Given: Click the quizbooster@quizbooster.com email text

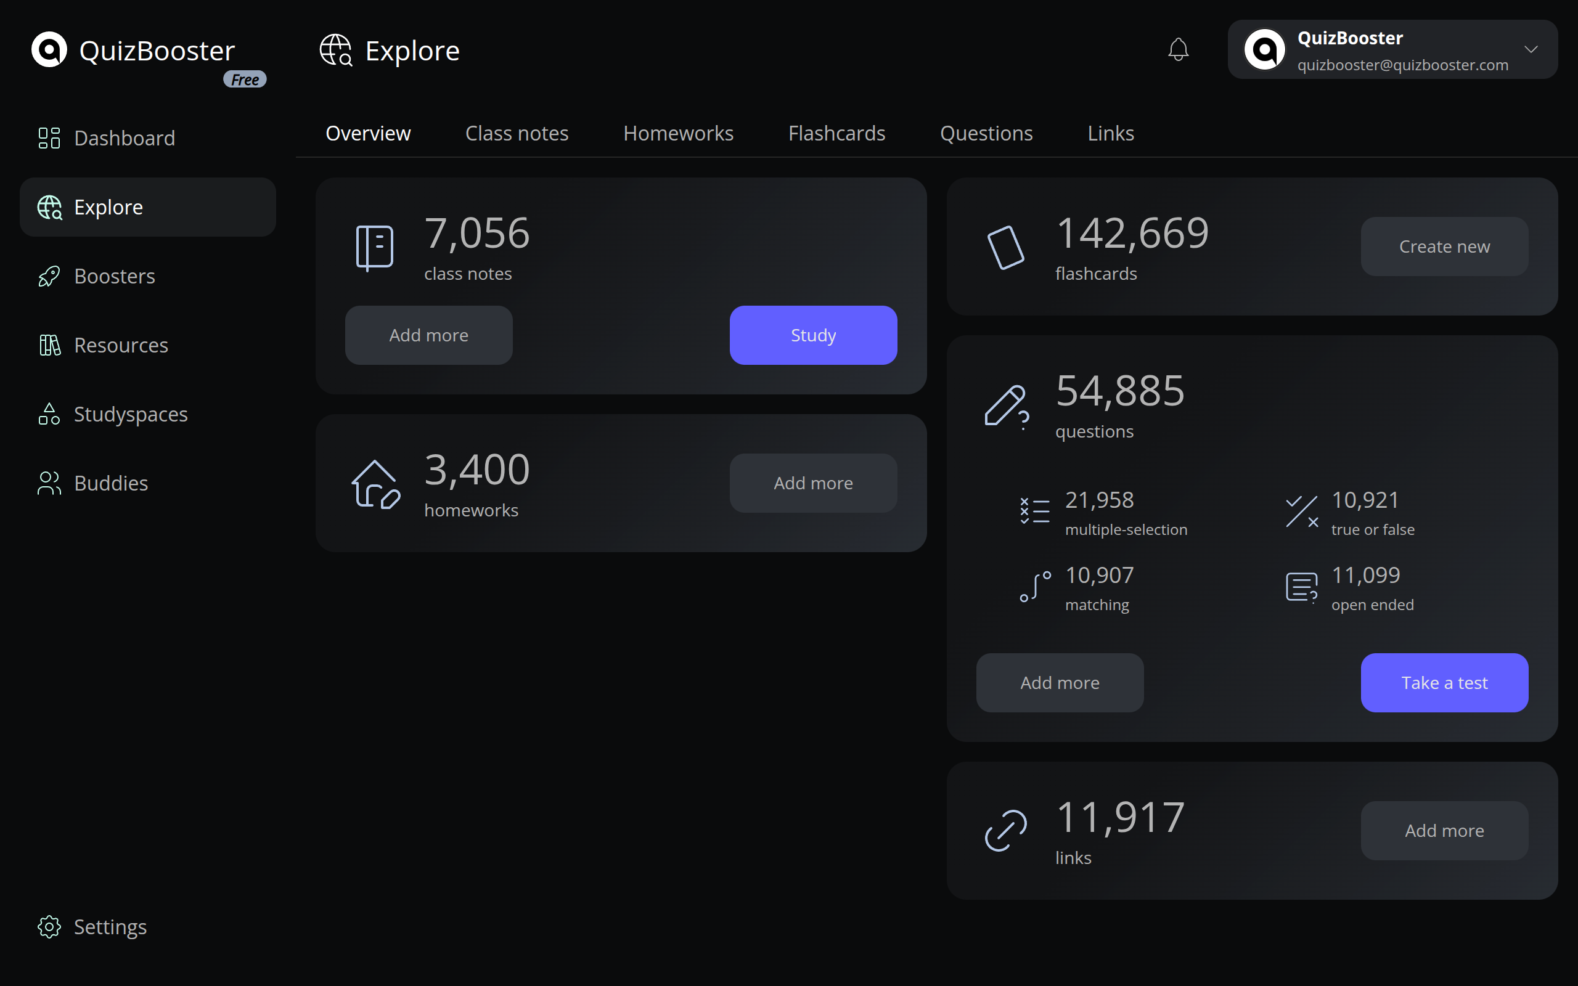Looking at the screenshot, I should [1402, 65].
